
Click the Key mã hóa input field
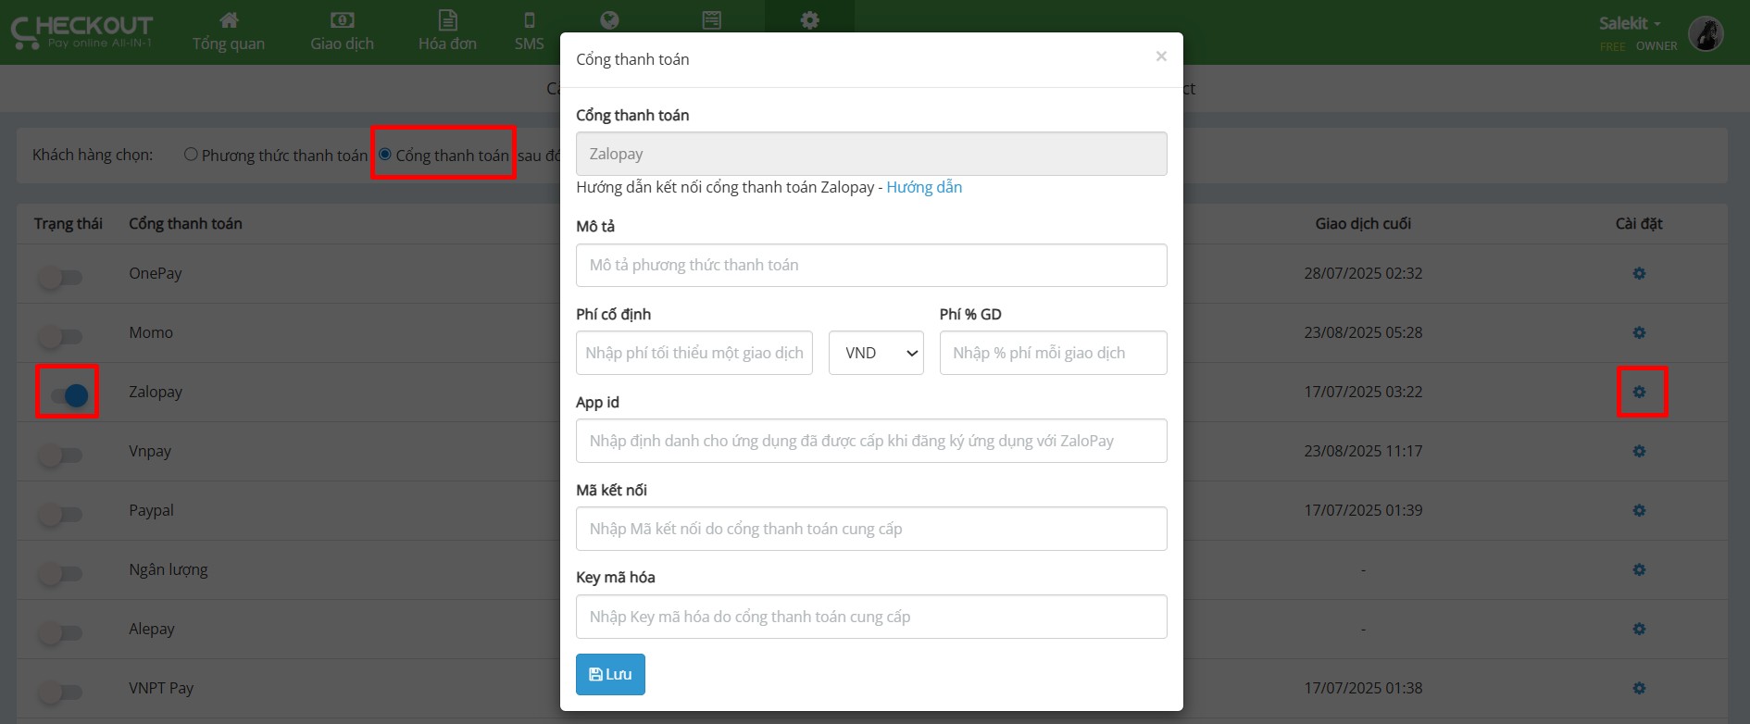tap(871, 617)
